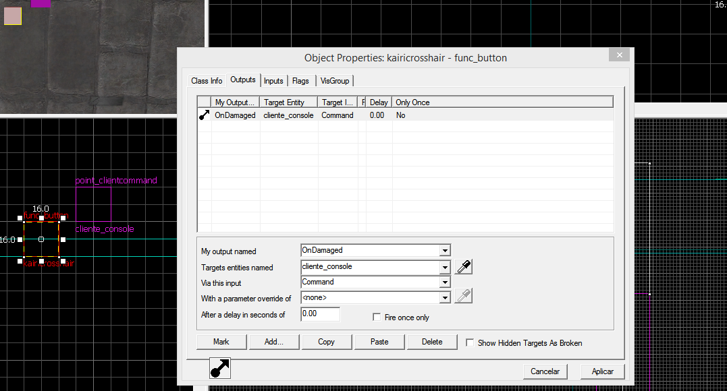727x391 pixels.
Task: Select the point_clientcommand entity box in viewport
Action: click(93, 204)
